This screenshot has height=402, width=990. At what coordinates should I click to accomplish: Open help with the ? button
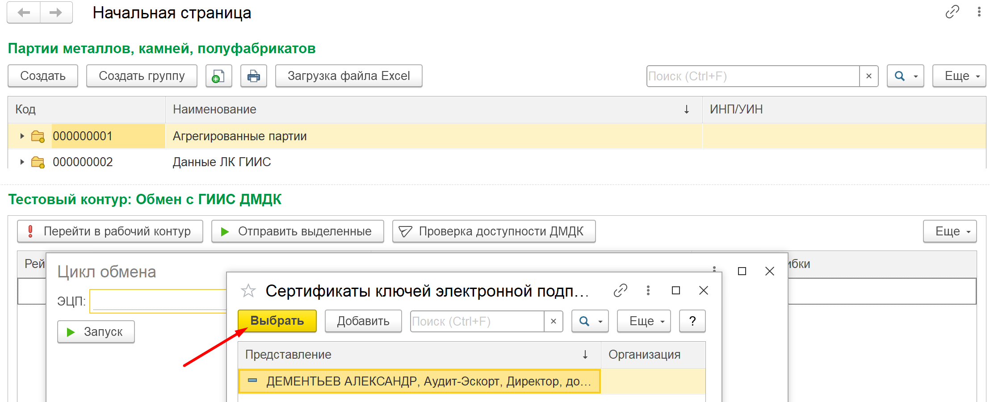click(x=692, y=321)
